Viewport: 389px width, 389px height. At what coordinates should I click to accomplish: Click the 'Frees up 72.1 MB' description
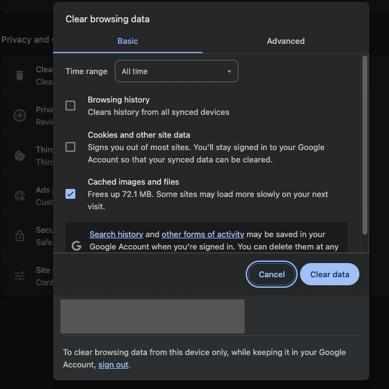pyautogui.click(x=207, y=200)
